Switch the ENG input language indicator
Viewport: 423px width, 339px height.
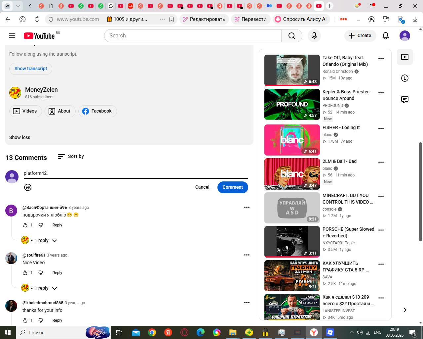[x=377, y=332]
